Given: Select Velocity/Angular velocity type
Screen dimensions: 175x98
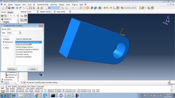Looking at the screenshot, I should coord(28,47).
